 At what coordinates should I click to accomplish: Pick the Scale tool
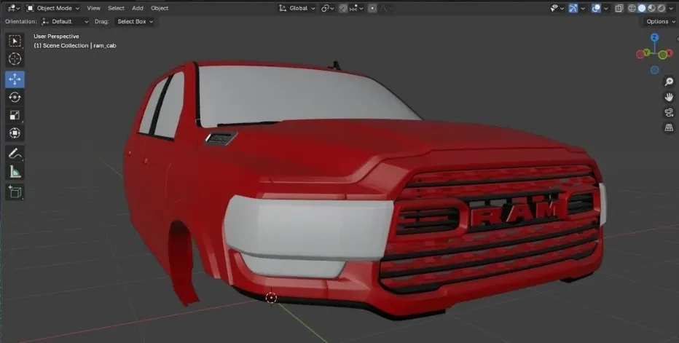coord(15,115)
